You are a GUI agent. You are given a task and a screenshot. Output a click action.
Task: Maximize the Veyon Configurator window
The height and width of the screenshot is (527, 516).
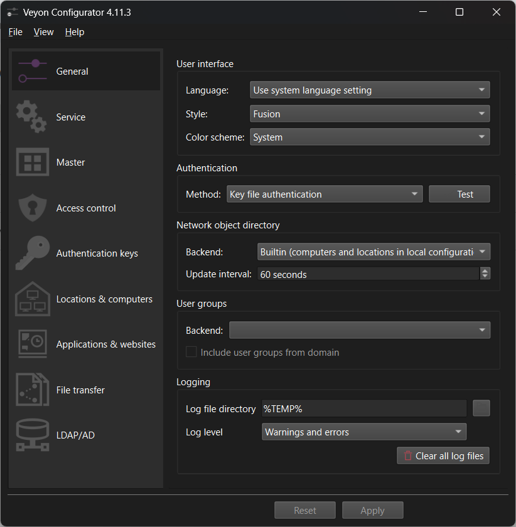tap(459, 12)
